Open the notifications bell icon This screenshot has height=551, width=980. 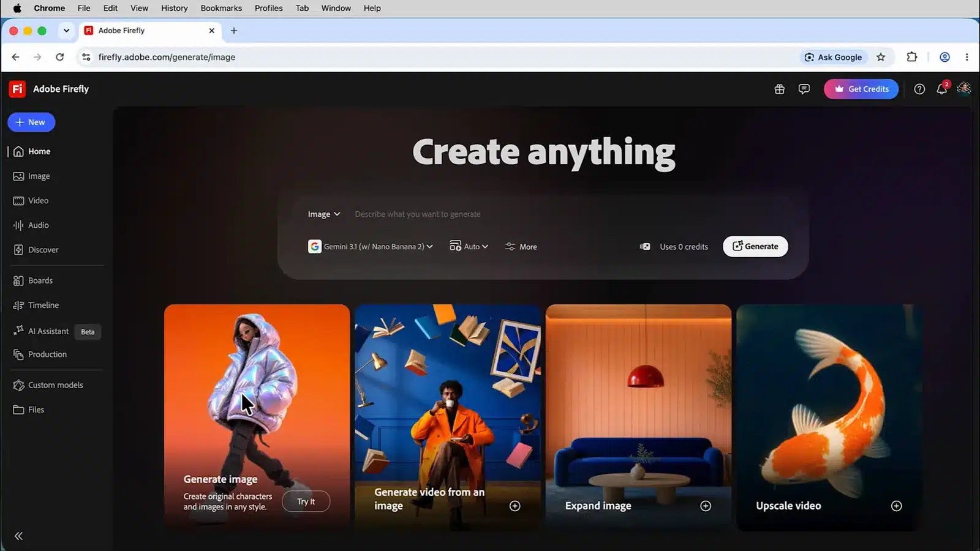[x=942, y=89]
